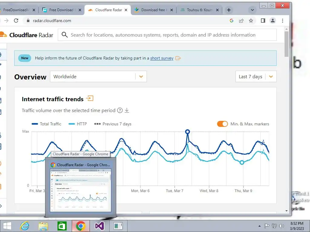The image size is (310, 232).
Task: Open Windows Store from taskbar
Action: 62,226
